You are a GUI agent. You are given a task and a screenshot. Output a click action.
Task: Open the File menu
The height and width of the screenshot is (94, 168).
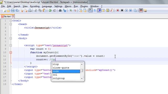point(3,6)
